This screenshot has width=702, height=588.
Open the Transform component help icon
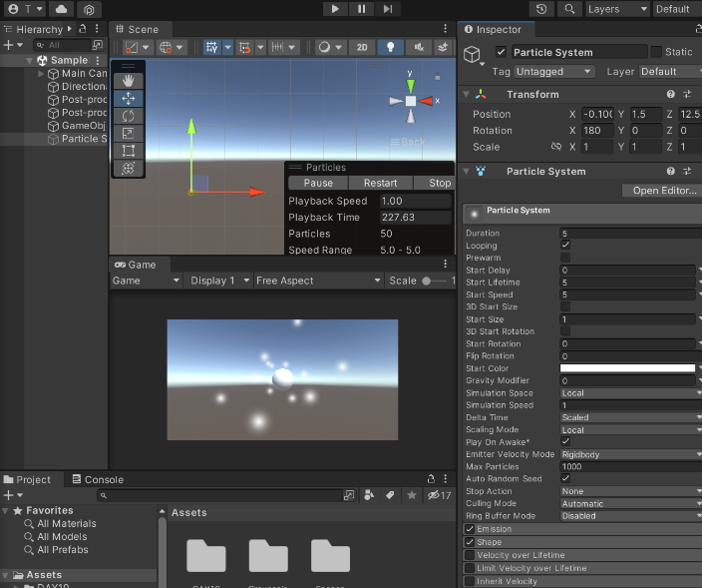pyautogui.click(x=671, y=94)
